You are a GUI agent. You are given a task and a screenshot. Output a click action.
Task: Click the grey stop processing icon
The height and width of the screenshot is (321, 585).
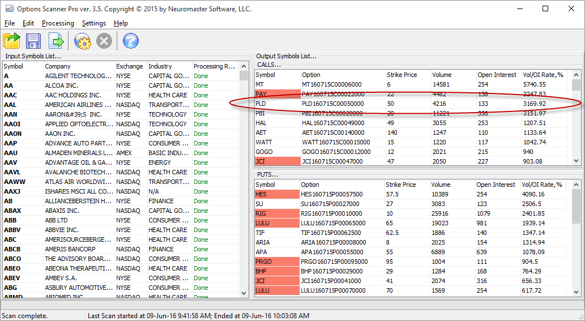(104, 41)
